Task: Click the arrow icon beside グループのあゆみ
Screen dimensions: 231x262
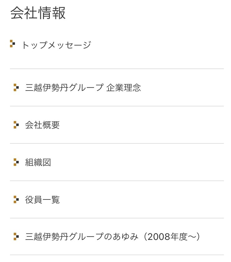Action: (16, 236)
